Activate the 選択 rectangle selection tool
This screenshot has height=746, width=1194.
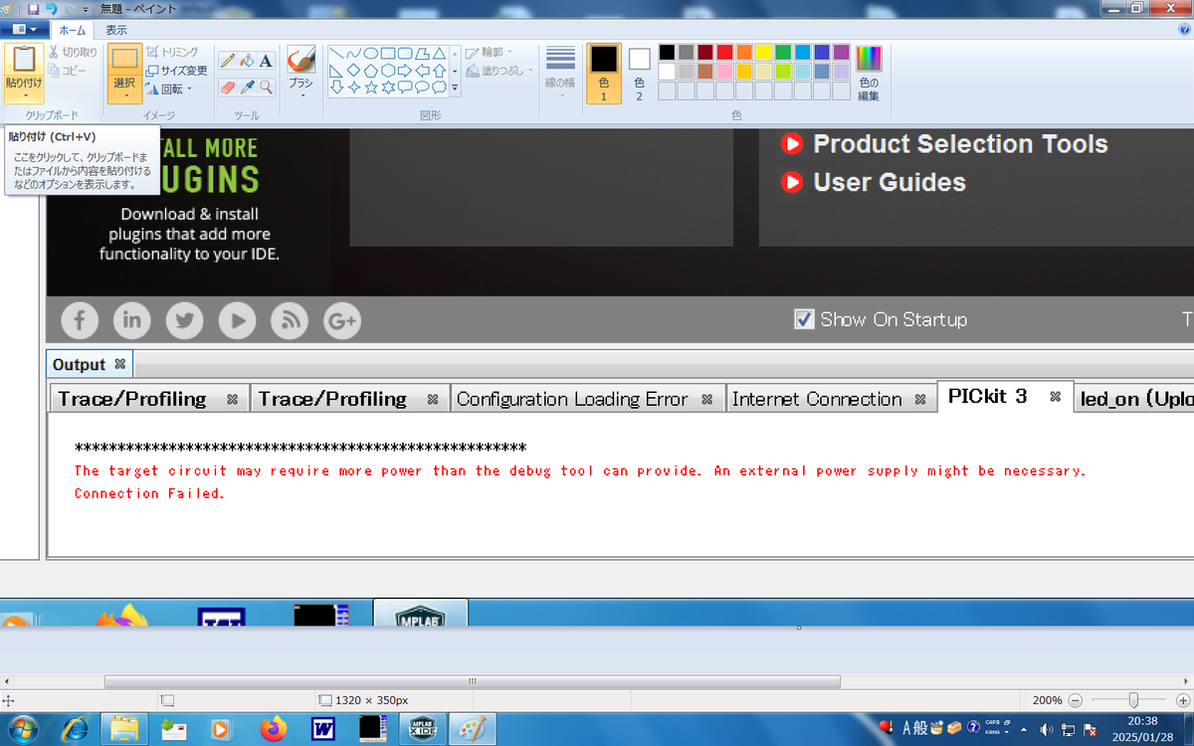pos(124,60)
